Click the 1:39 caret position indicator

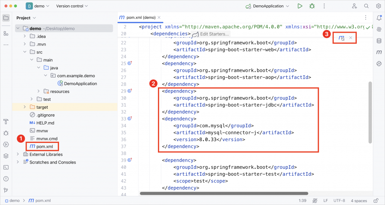(x=302, y=200)
